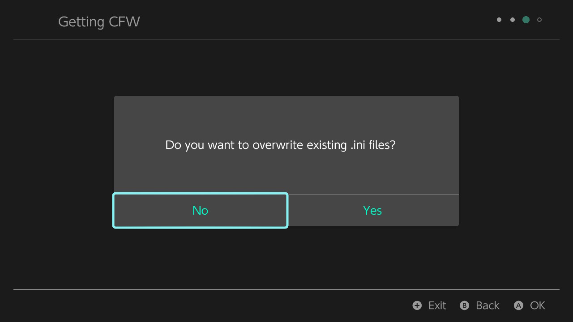Click the circular B button icon
573x322 pixels.
[x=464, y=305]
